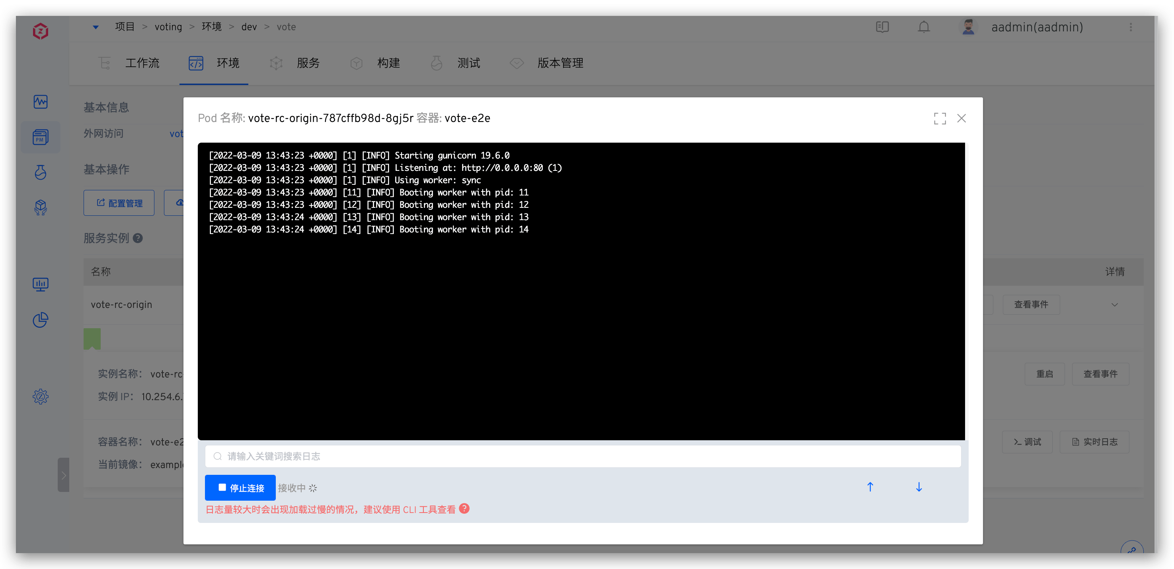Click the 重启 restart button
This screenshot has width=1174, height=569.
[x=1045, y=374]
